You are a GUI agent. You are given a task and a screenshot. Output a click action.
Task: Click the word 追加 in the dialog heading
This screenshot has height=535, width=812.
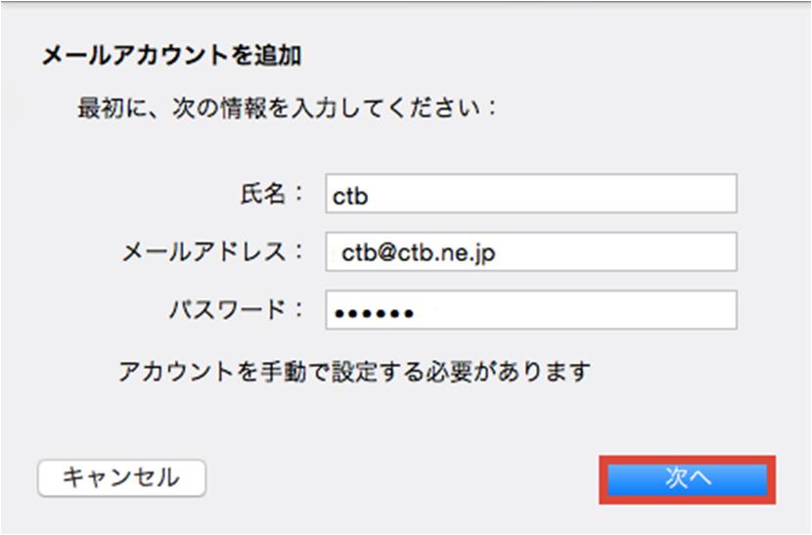tap(278, 56)
